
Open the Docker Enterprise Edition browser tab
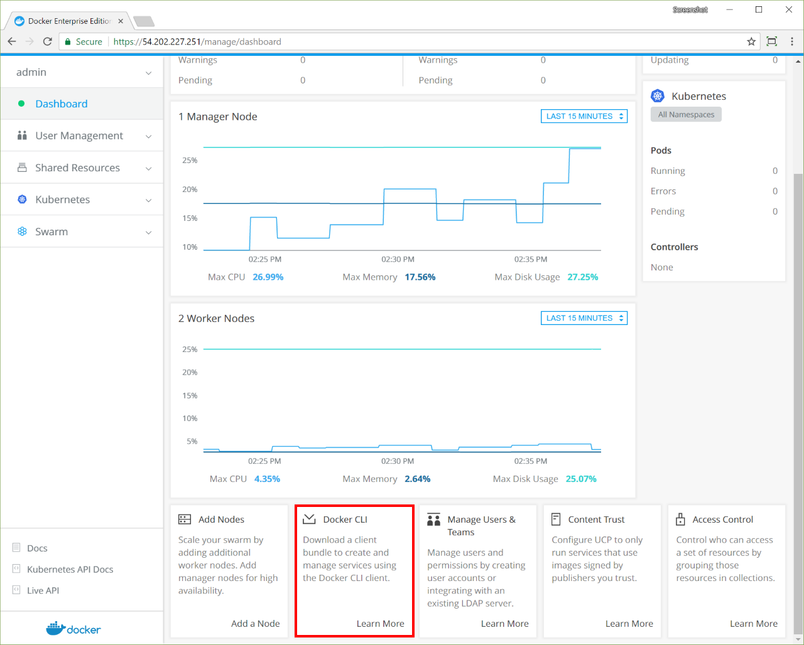coord(69,21)
